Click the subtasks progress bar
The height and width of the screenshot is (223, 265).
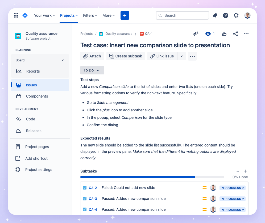(152, 177)
